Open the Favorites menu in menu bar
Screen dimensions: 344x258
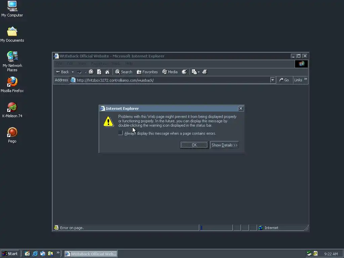(98, 63)
